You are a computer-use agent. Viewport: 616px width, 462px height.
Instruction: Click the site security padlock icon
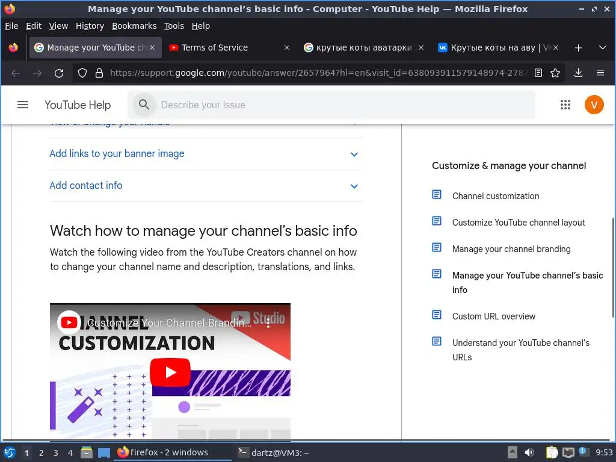coord(99,73)
